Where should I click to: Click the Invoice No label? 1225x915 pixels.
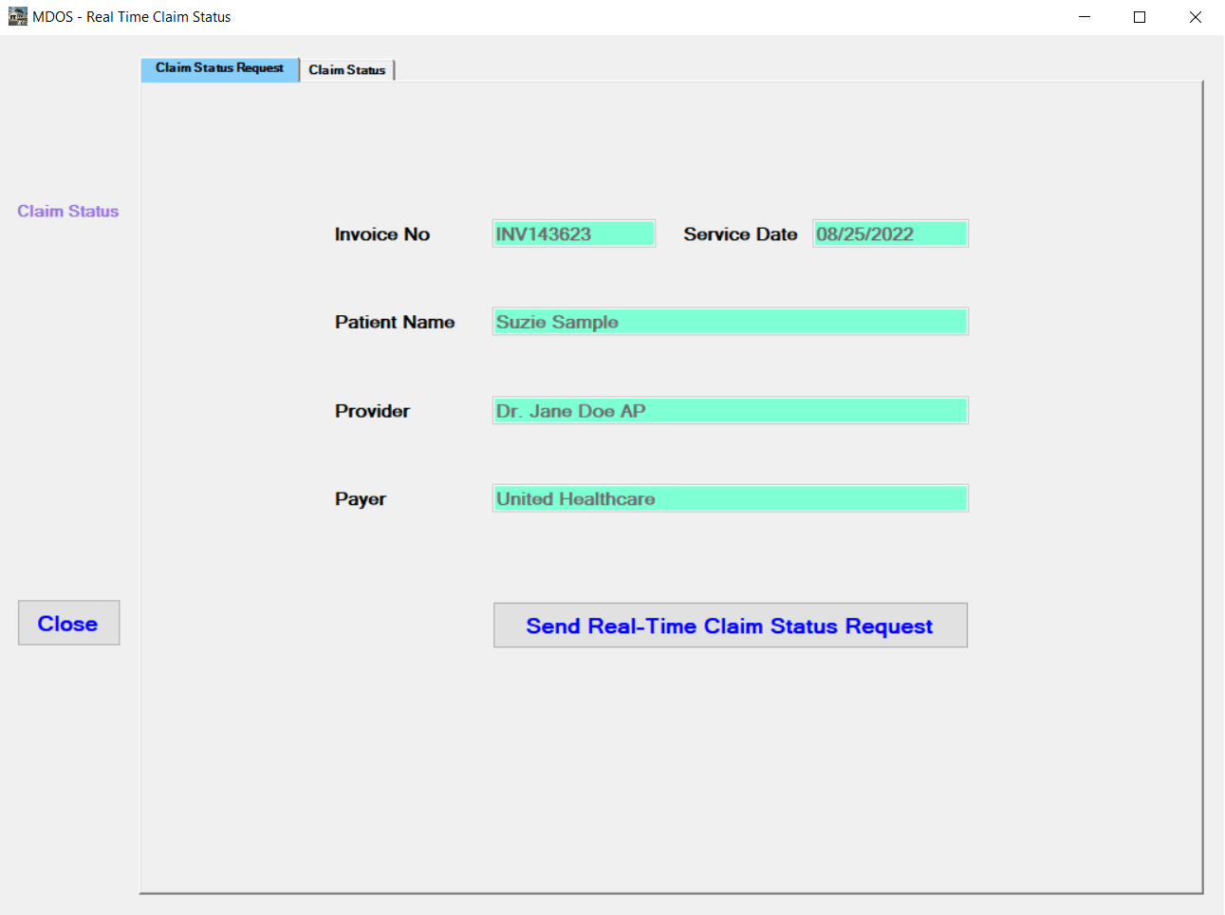[381, 233]
